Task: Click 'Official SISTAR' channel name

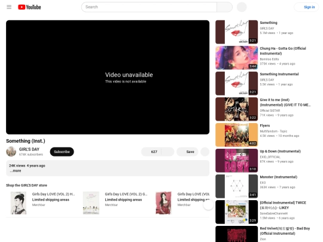Action: click(x=270, y=111)
